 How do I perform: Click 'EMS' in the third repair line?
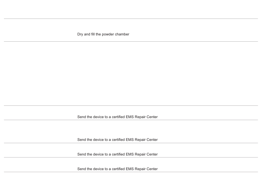coord(130,154)
